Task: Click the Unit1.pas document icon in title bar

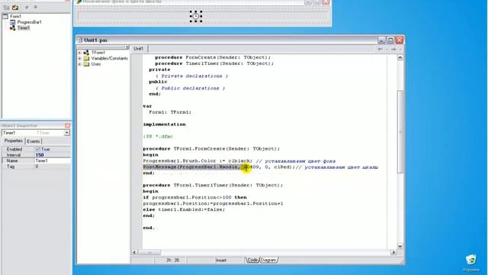Action: tap(80, 40)
